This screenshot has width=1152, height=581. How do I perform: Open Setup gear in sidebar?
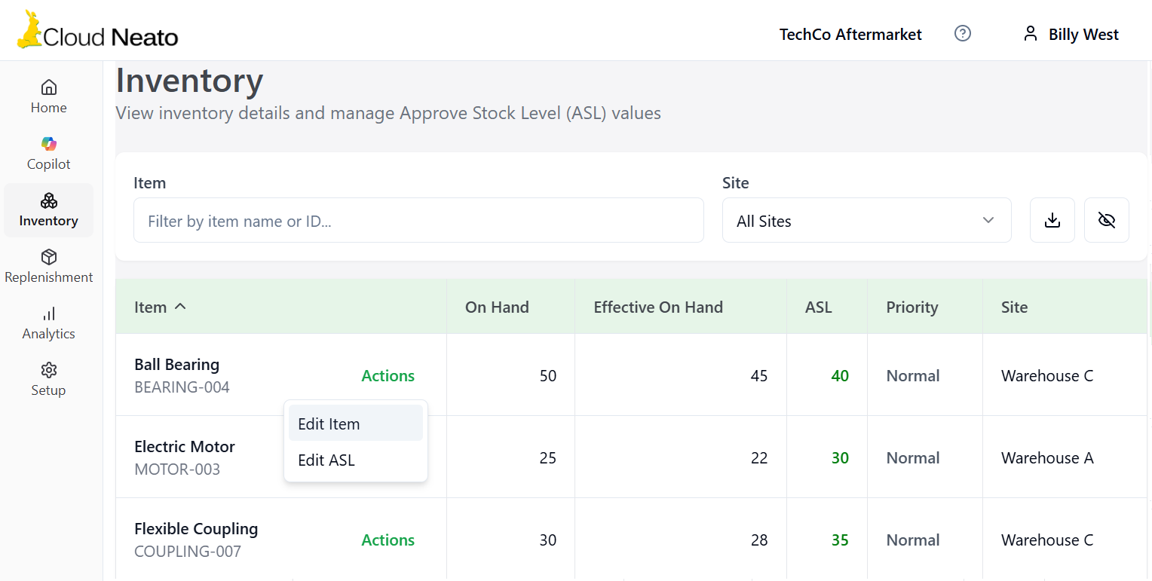coord(49,379)
